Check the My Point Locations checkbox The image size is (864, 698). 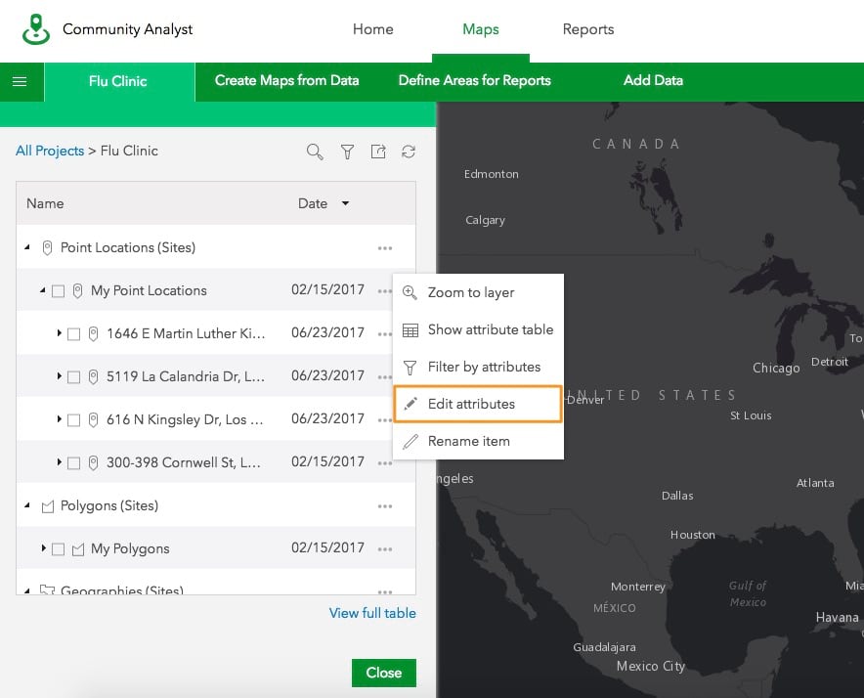[58, 291]
